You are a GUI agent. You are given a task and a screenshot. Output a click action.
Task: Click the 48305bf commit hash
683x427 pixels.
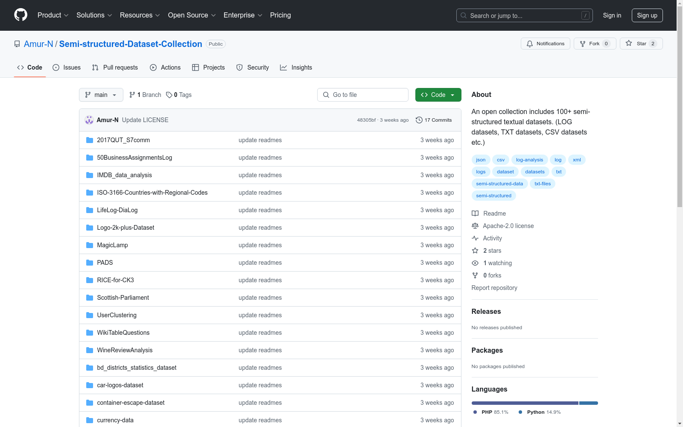click(366, 120)
